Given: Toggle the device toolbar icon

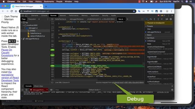Looking at the screenshot, I should pyautogui.click(x=26, y=15).
